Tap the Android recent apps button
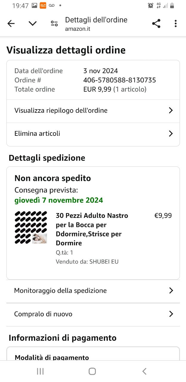The width and height of the screenshot is (186, 382). (40, 371)
